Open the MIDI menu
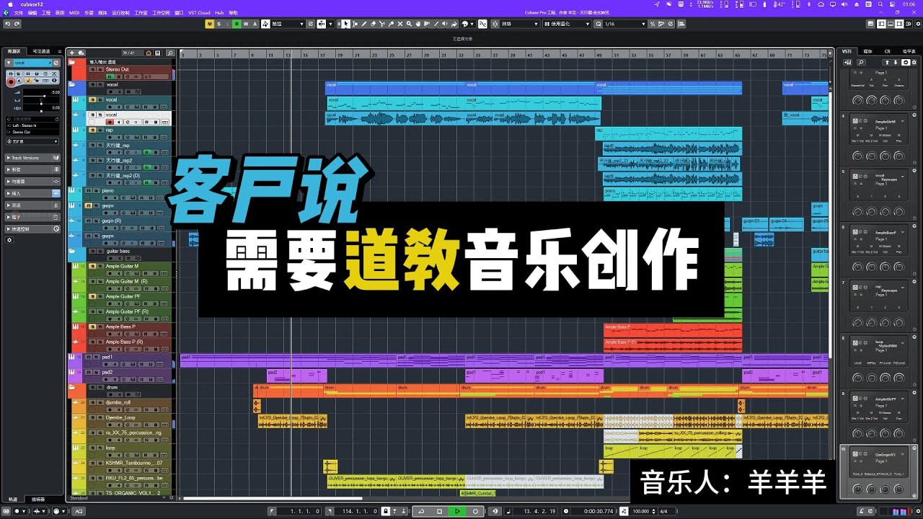 click(74, 12)
